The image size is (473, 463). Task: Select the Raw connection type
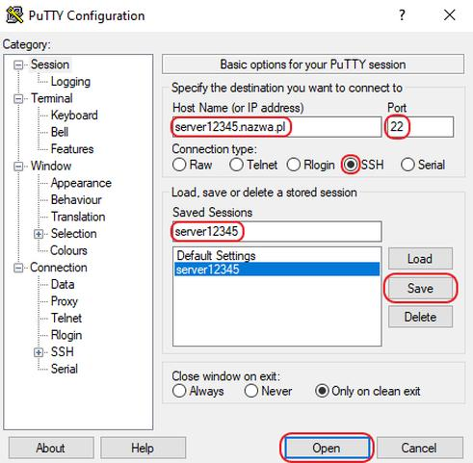point(179,165)
